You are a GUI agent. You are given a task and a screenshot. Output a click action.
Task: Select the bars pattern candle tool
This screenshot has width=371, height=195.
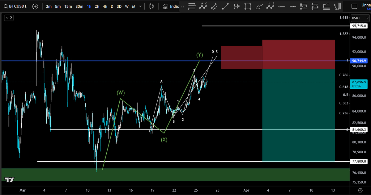pos(237,6)
